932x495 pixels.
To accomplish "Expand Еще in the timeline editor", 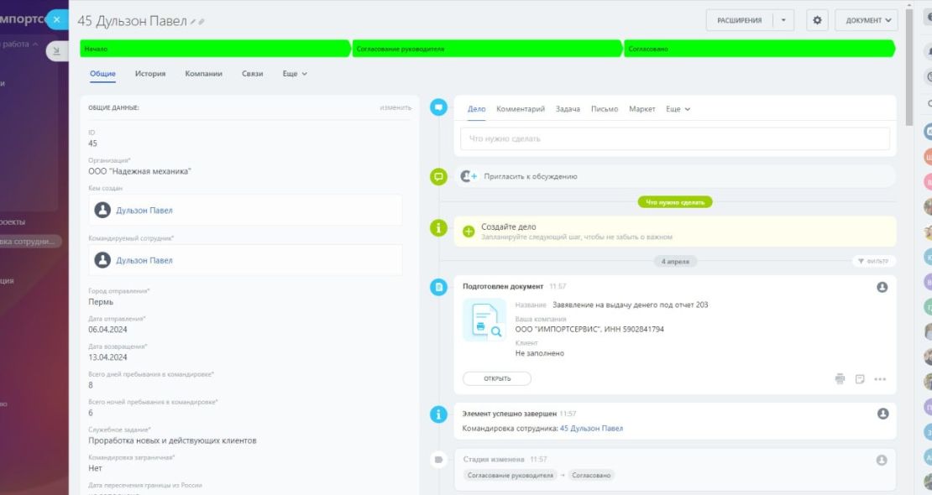I will coord(678,109).
